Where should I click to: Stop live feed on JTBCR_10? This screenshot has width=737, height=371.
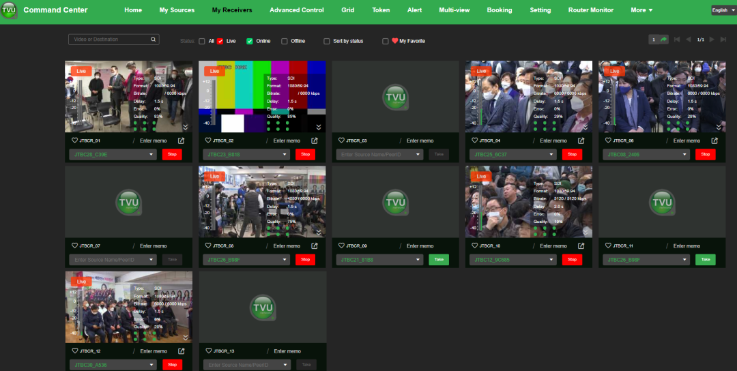tap(572, 260)
